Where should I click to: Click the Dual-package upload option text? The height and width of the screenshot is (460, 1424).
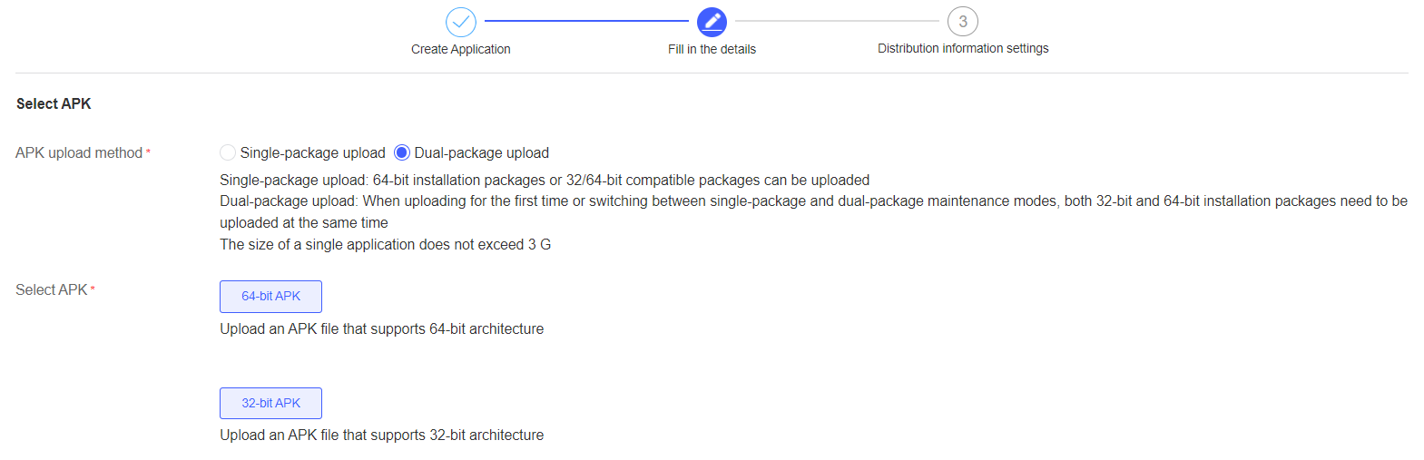click(x=481, y=152)
